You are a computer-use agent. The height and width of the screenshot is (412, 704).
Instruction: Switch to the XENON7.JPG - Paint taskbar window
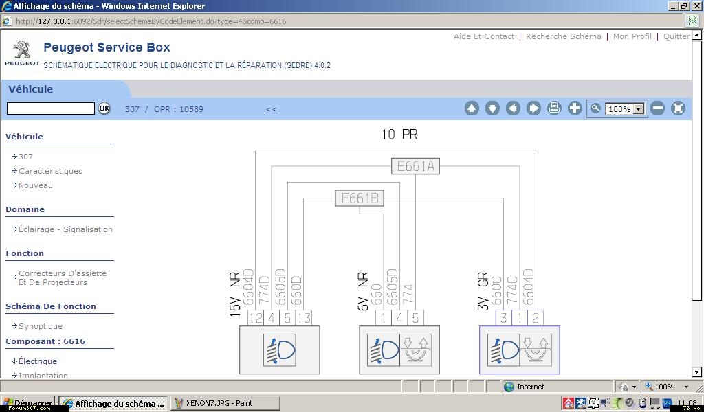225,403
